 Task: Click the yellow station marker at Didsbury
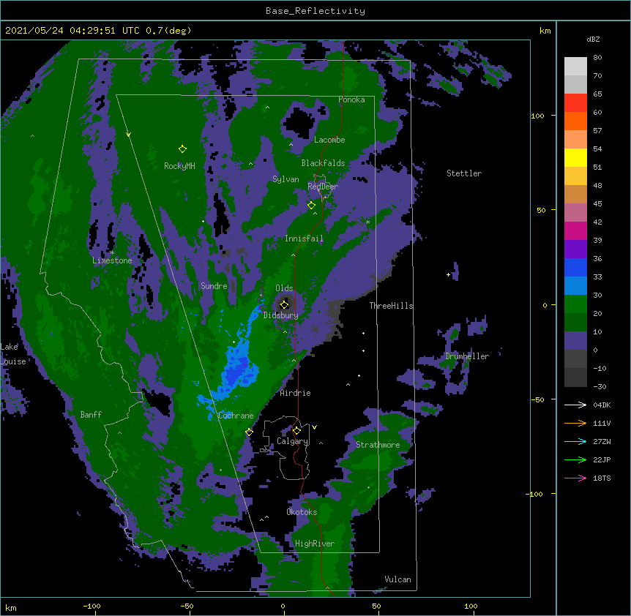(x=285, y=304)
